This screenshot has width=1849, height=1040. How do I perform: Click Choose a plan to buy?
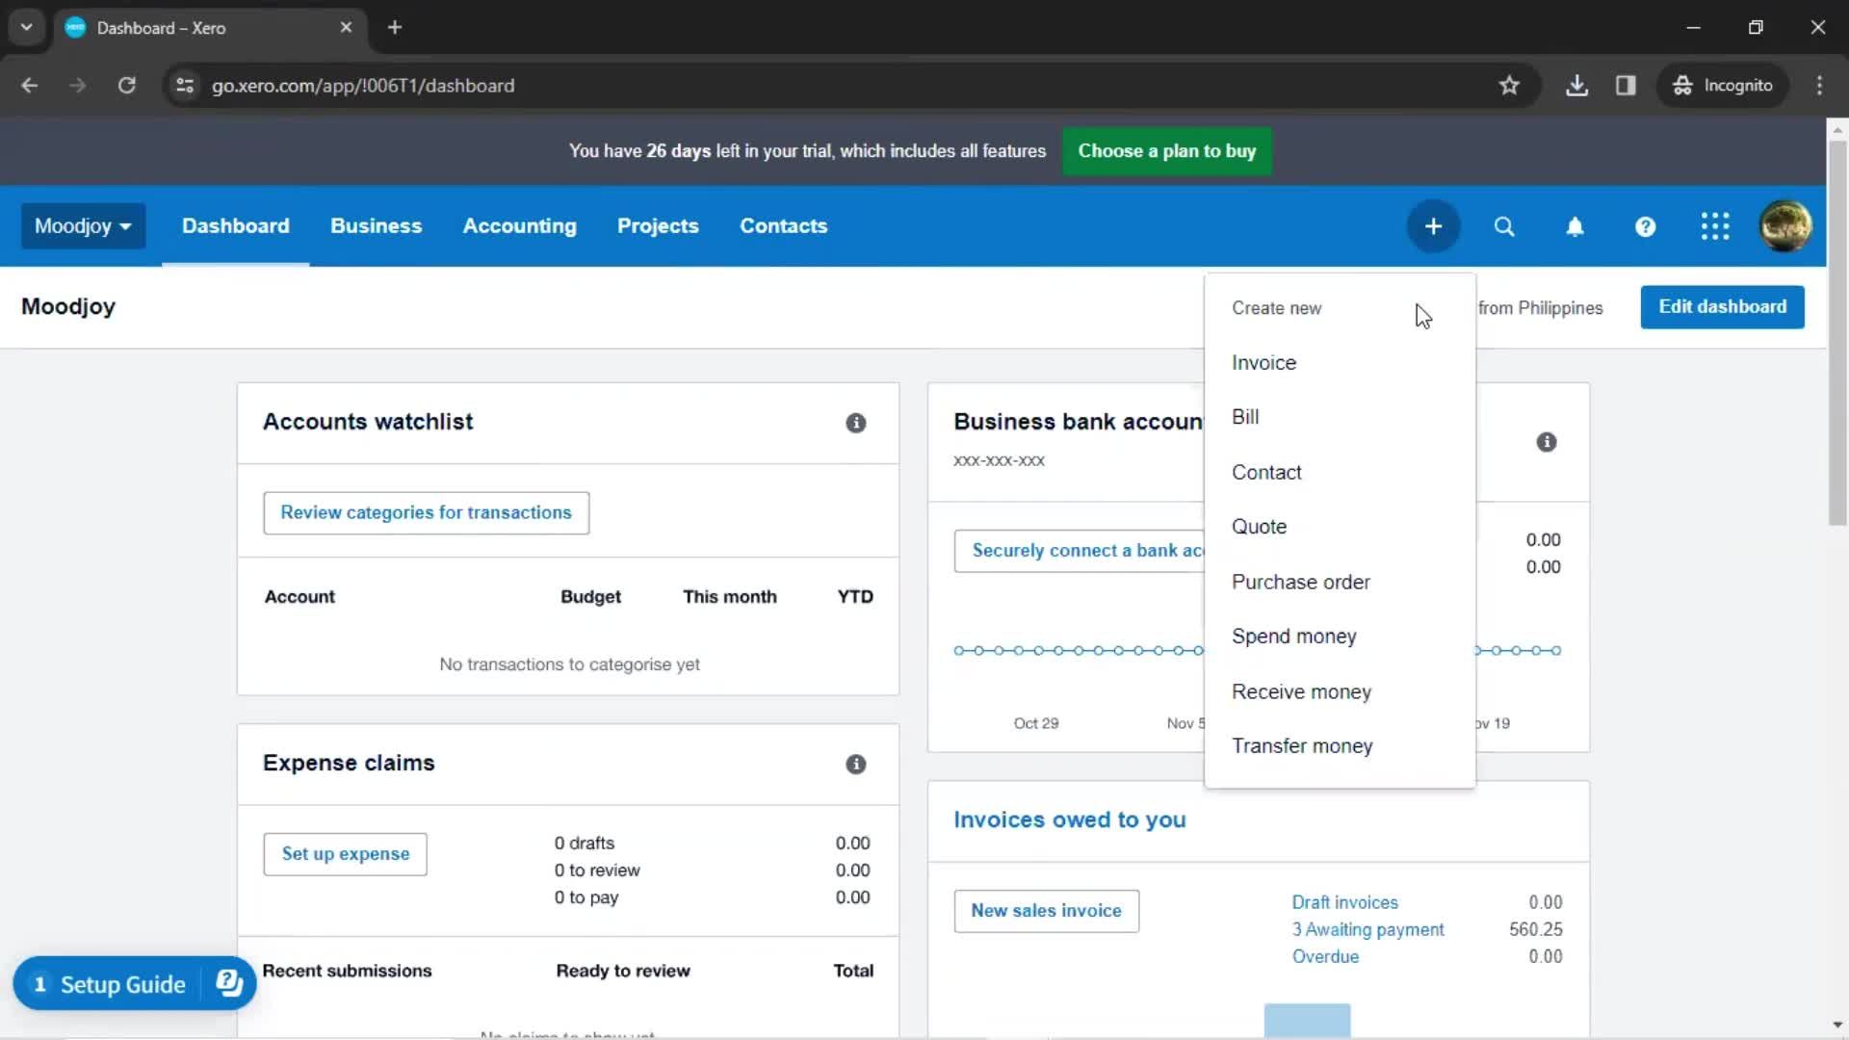tap(1166, 151)
